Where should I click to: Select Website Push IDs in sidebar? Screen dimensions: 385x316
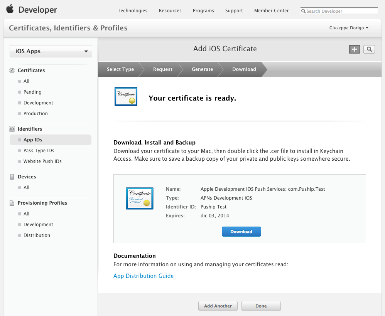[42, 161]
